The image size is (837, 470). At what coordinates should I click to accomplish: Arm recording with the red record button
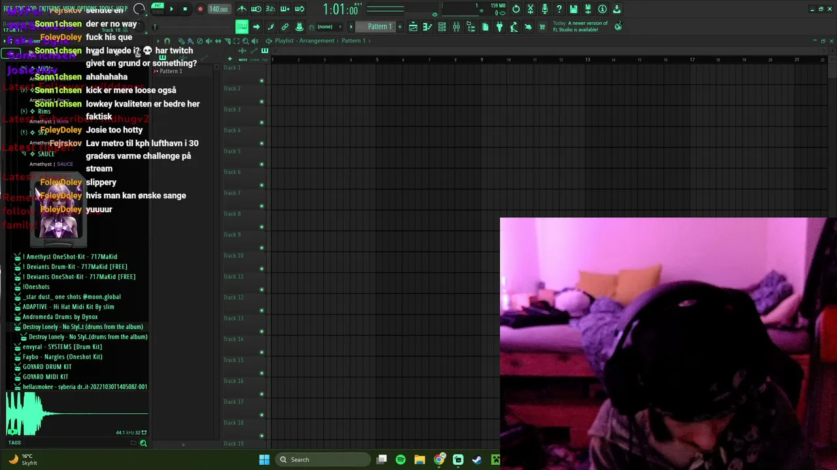[x=200, y=9]
